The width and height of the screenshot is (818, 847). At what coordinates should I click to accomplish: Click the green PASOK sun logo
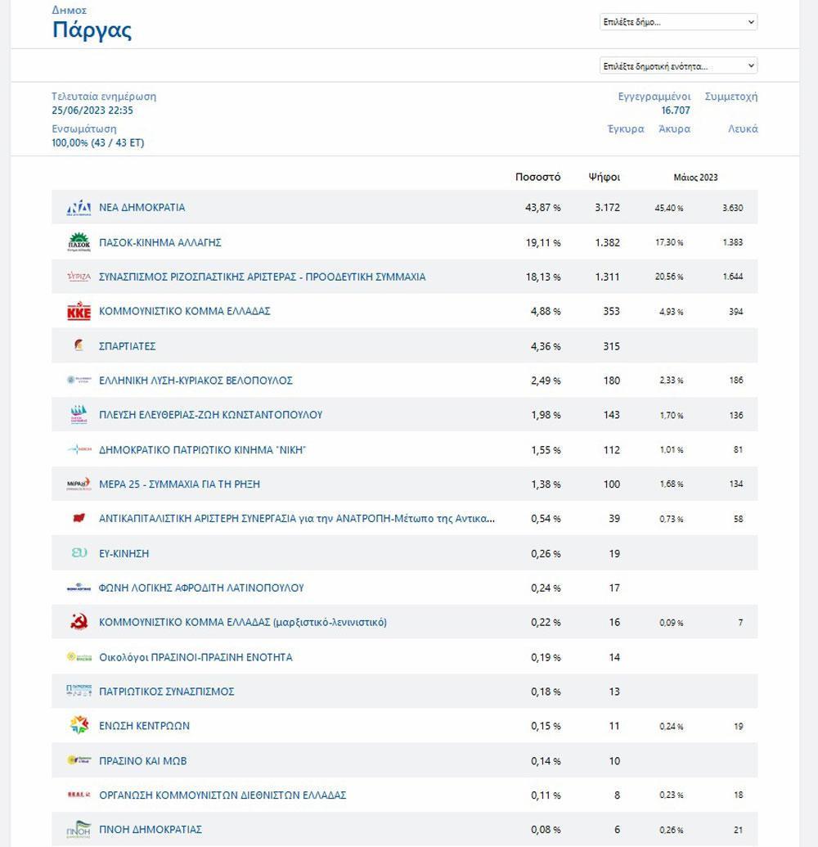(x=79, y=242)
